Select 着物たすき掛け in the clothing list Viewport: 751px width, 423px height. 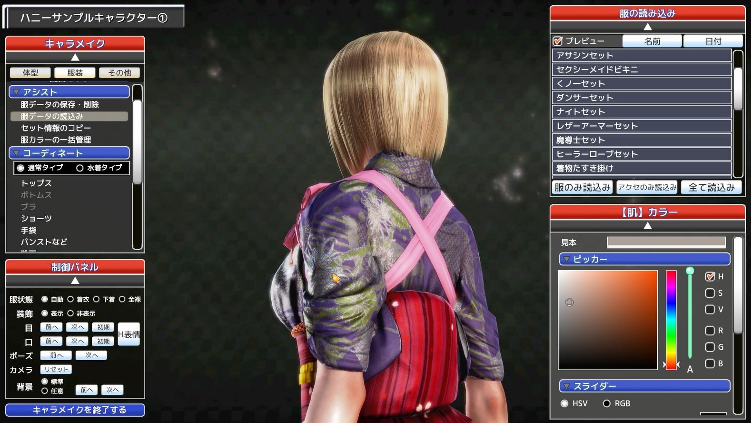point(642,168)
